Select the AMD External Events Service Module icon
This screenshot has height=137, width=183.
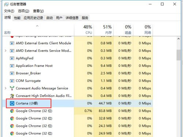point(12,51)
